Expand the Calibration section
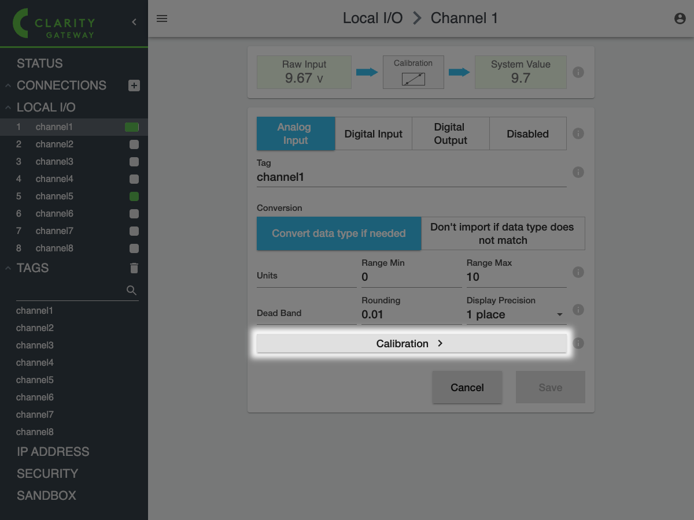This screenshot has height=520, width=694. point(411,343)
